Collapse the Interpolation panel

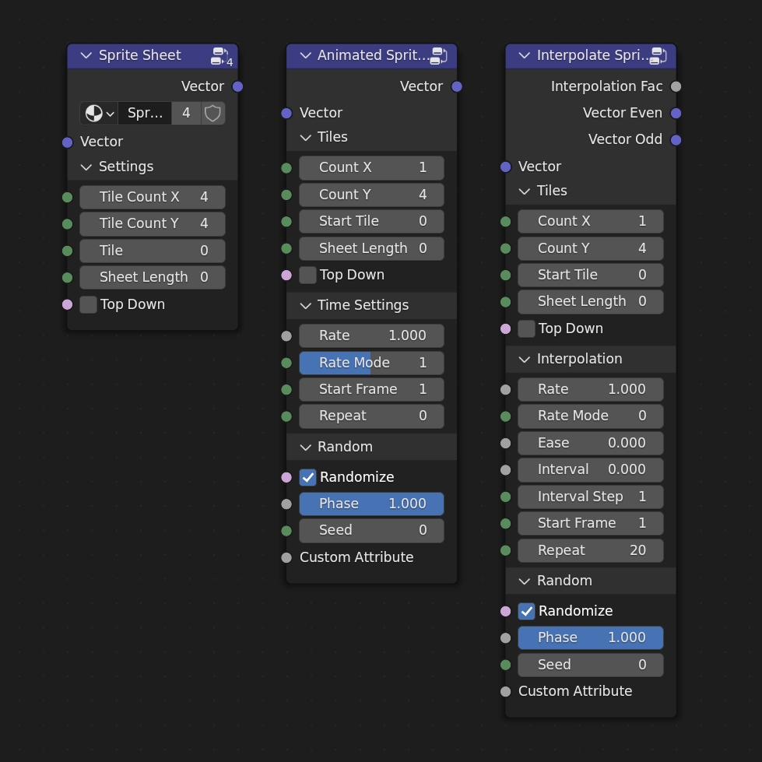click(x=525, y=360)
